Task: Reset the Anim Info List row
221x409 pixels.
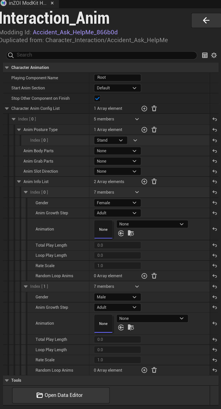Action: (215, 182)
